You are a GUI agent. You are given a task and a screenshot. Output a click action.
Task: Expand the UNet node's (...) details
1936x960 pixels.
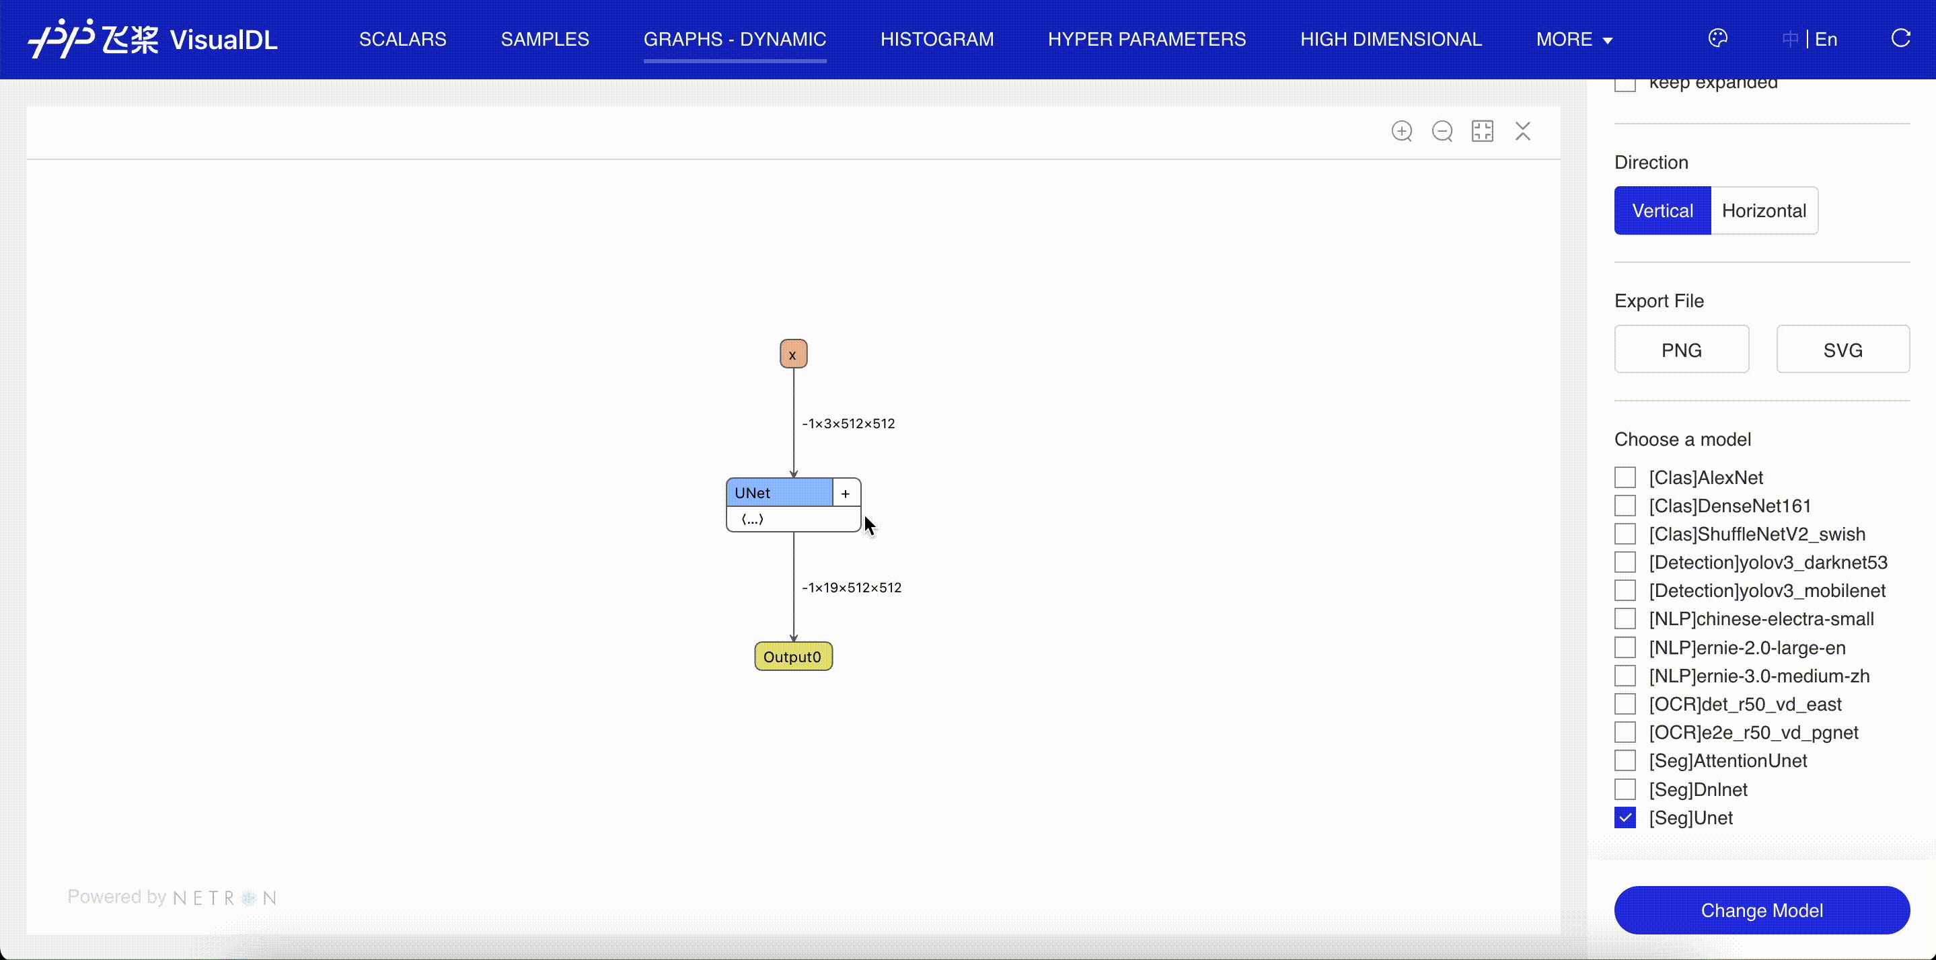point(752,519)
